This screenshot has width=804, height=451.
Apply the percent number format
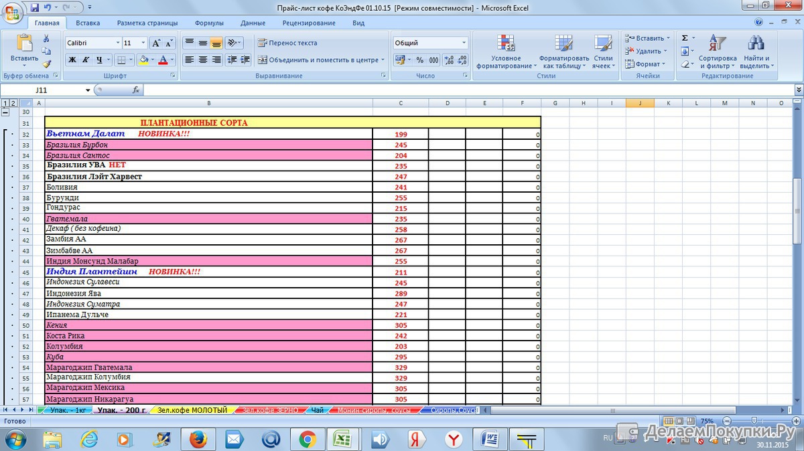[x=420, y=60]
